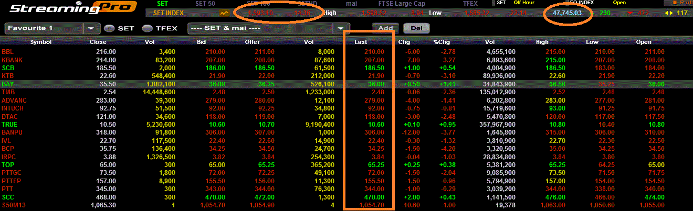Click the %Chg column header

[x=442, y=42]
